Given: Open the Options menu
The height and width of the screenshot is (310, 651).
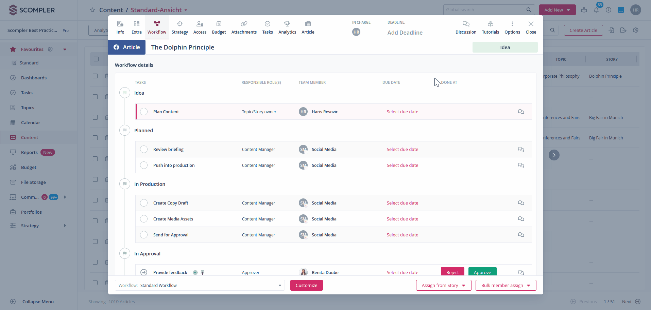Looking at the screenshot, I should 512,27.
